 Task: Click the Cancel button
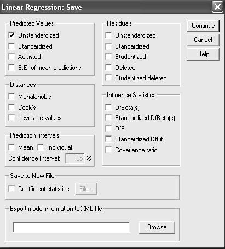(203, 40)
